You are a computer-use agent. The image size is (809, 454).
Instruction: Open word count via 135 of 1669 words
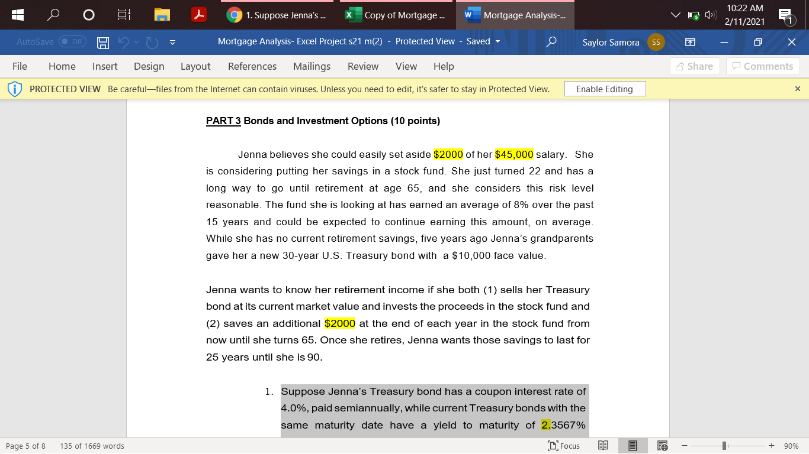[x=92, y=446]
